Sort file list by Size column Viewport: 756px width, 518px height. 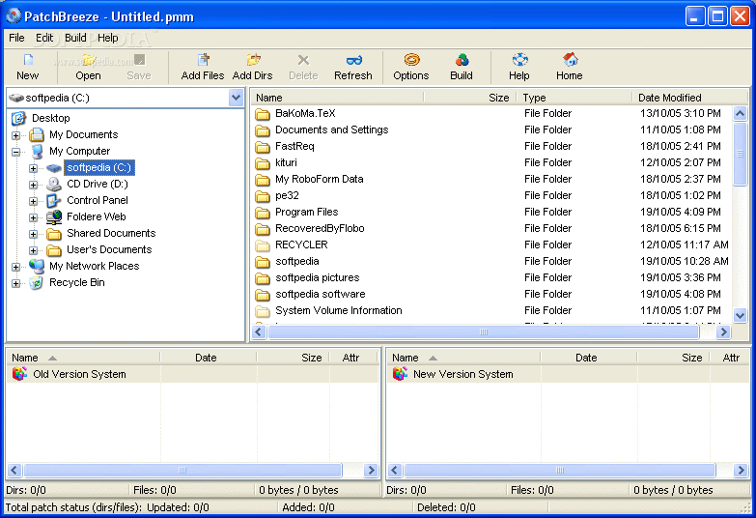point(470,98)
